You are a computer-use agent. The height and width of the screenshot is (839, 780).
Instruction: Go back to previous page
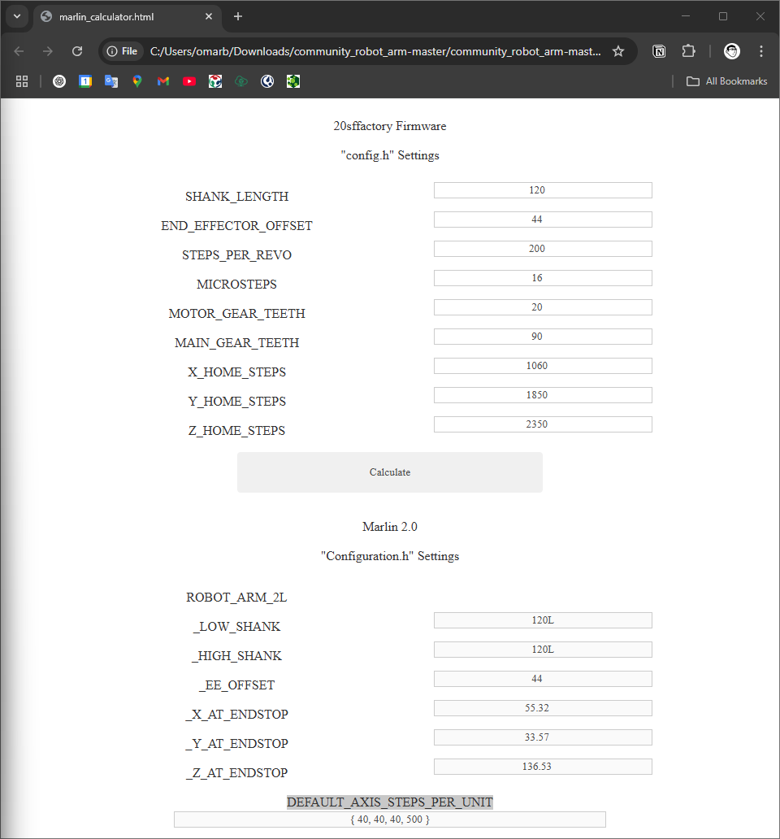pyautogui.click(x=19, y=51)
